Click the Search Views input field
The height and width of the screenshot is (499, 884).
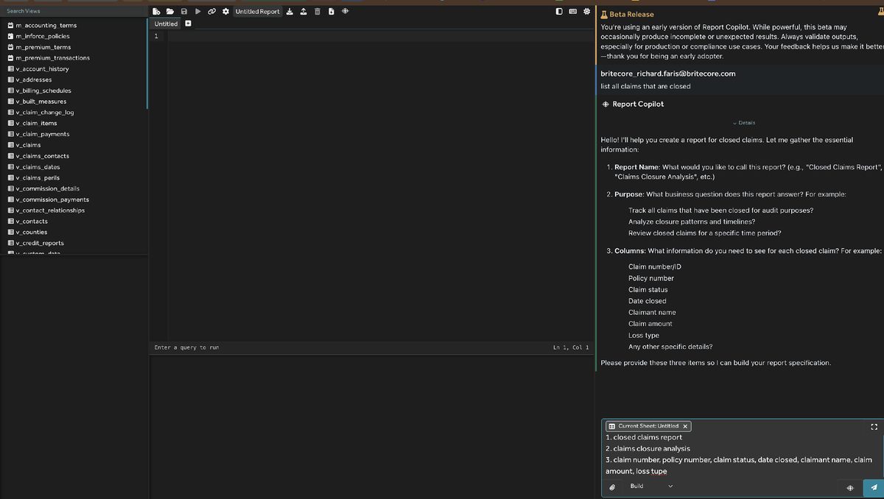(74, 11)
